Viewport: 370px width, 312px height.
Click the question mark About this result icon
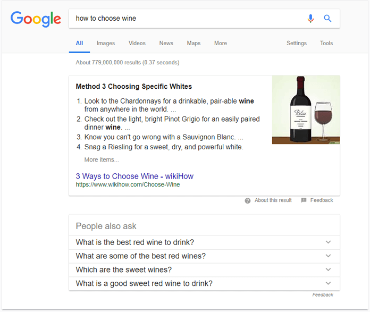[x=248, y=200]
